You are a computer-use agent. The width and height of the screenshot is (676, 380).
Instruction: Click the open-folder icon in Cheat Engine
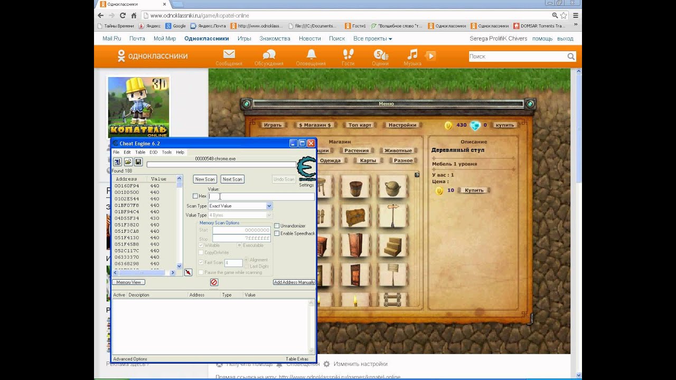point(128,162)
